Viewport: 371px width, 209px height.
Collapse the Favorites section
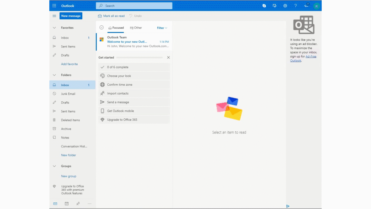point(54,28)
